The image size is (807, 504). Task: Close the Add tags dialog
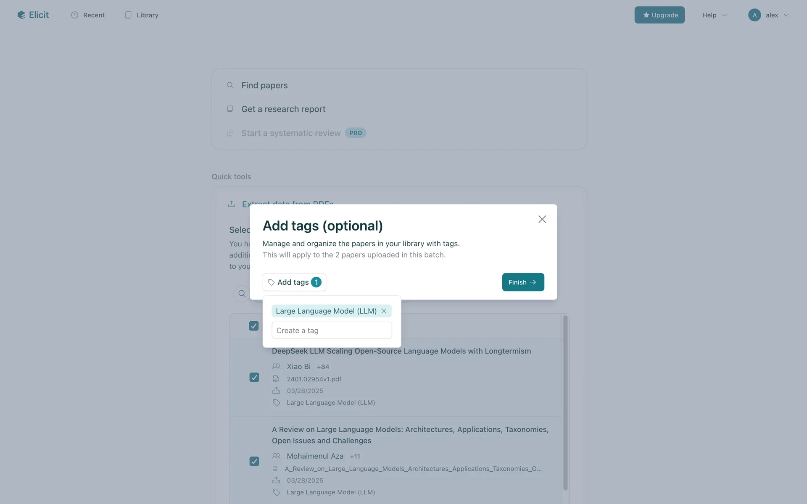(542, 219)
